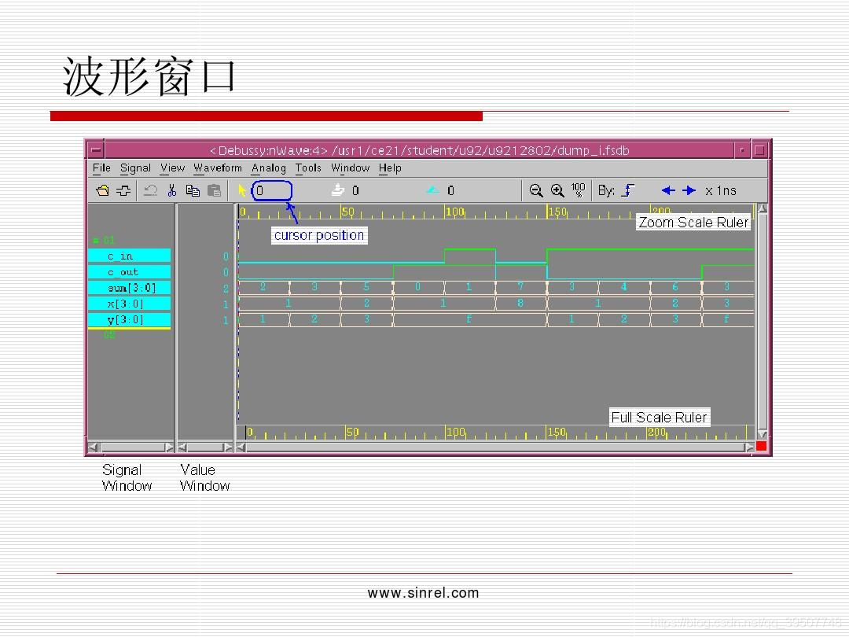Open the Help menu
This screenshot has width=849, height=637.
click(x=390, y=168)
